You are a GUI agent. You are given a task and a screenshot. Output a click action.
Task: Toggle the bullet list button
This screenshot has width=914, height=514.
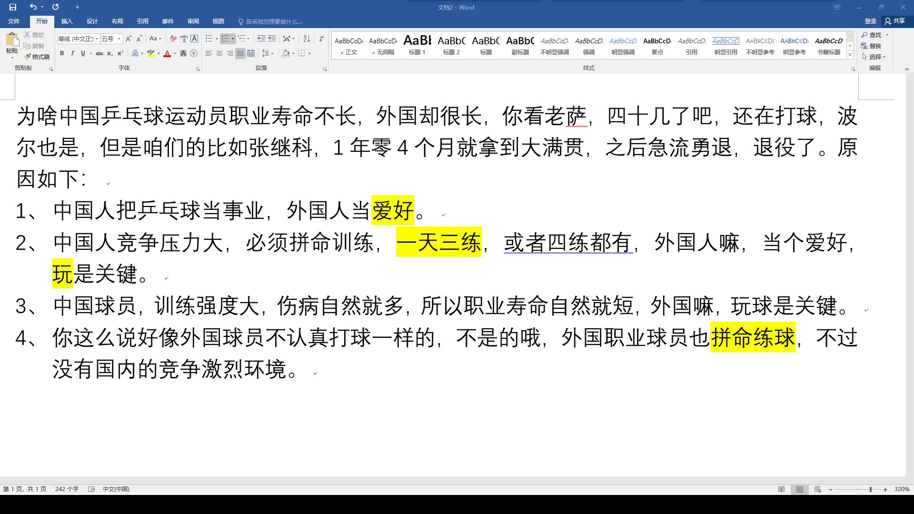(209, 39)
